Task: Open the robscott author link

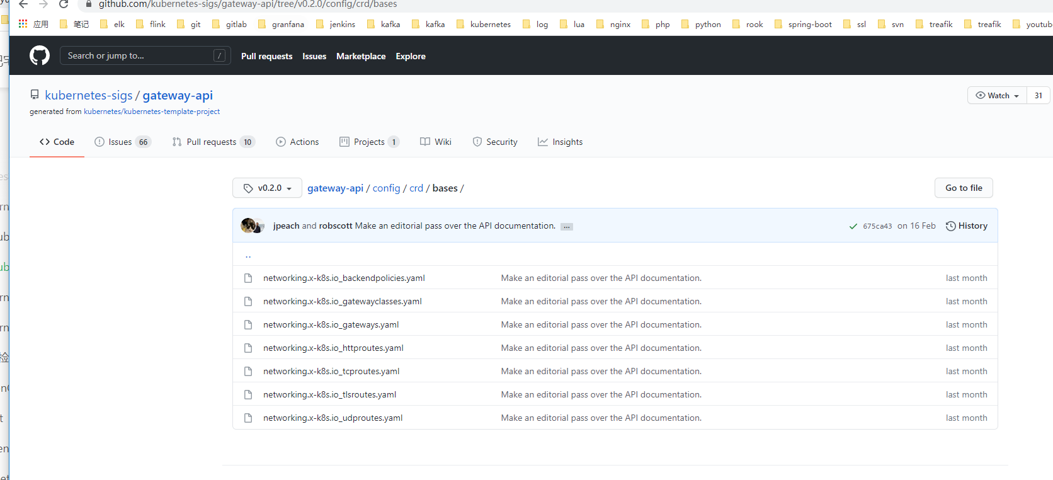Action: pos(336,226)
